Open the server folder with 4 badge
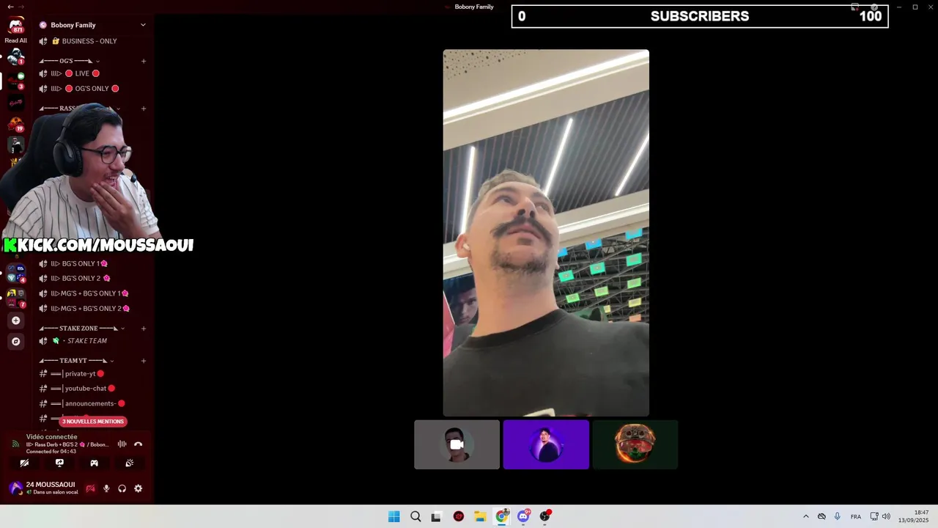The height and width of the screenshot is (528, 938). (x=15, y=274)
